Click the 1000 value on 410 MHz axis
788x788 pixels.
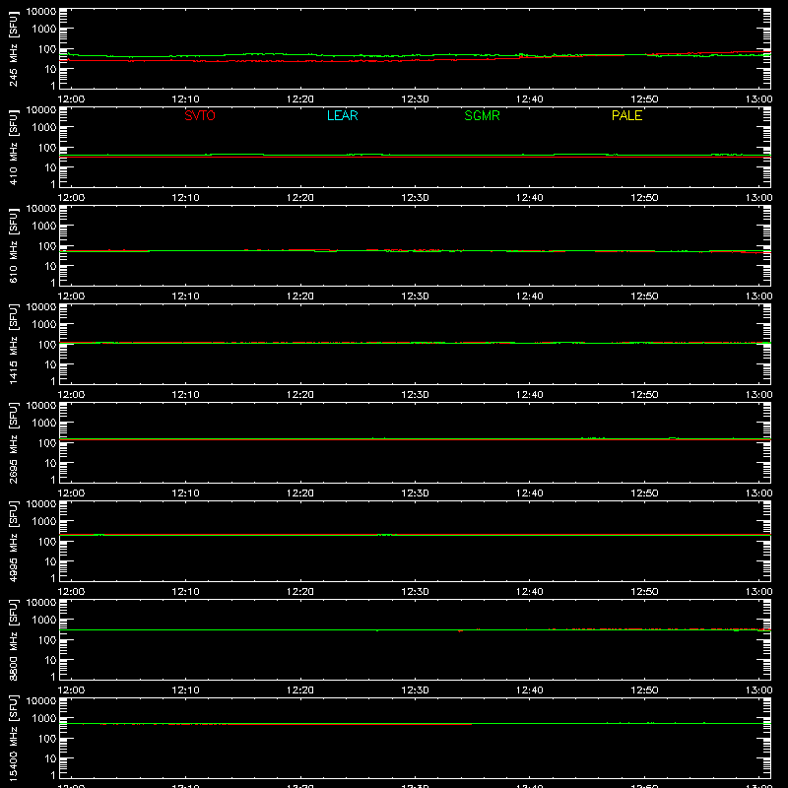(x=44, y=128)
